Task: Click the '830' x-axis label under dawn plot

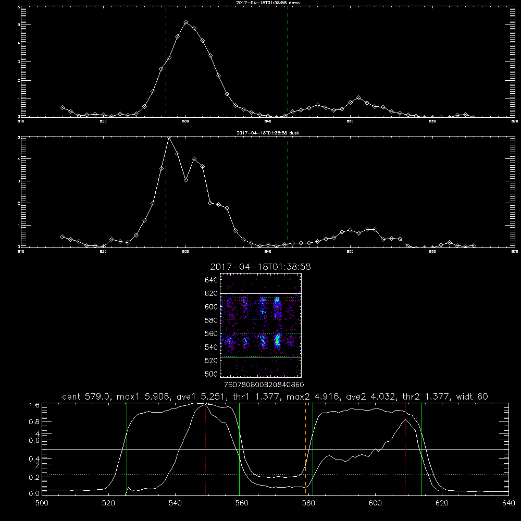Action: 185,121
